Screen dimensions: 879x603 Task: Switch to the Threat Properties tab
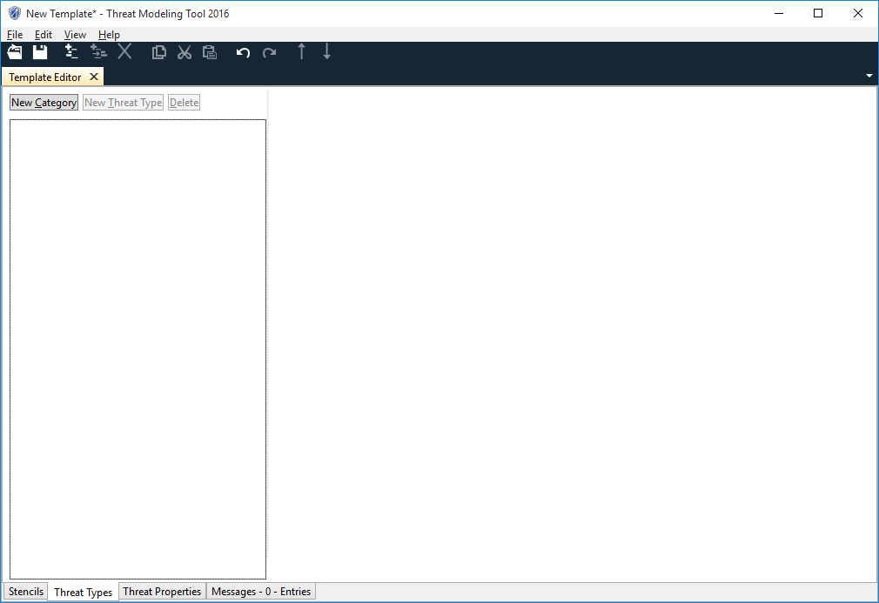click(162, 592)
